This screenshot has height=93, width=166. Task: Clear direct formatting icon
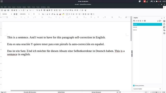coord(57,14)
